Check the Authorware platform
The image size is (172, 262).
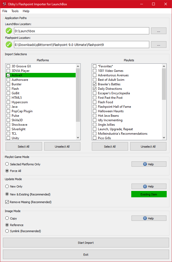8,80
